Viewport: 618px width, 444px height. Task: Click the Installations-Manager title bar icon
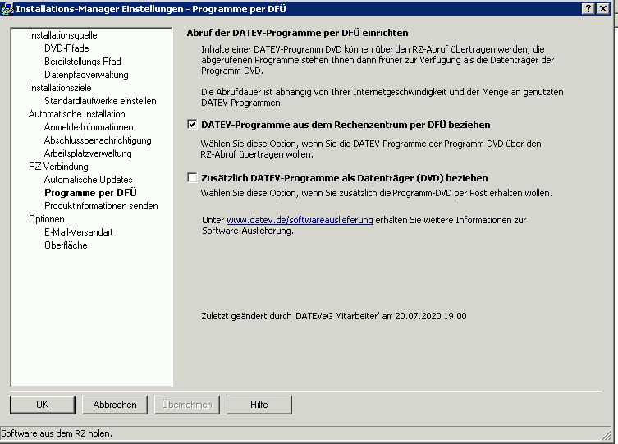click(7, 9)
